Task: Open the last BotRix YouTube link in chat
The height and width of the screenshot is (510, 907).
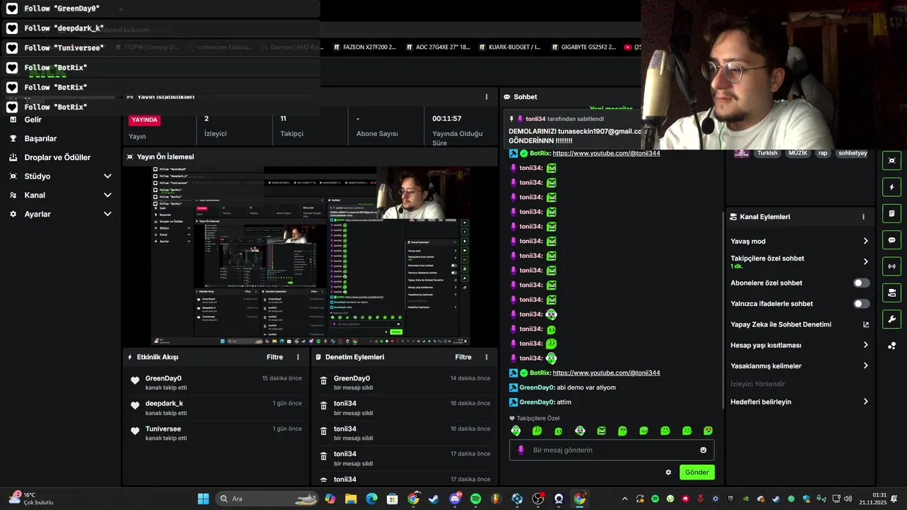Action: (606, 373)
